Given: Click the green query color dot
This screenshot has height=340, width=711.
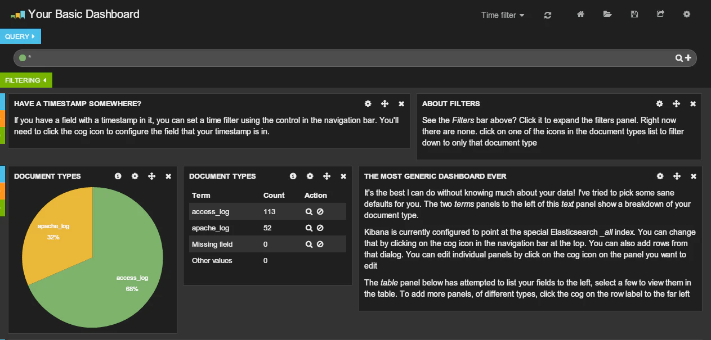Looking at the screenshot, I should pos(23,58).
